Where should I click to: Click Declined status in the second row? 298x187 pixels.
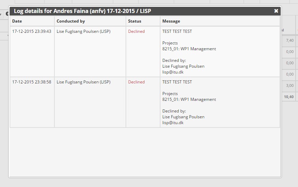coord(136,82)
